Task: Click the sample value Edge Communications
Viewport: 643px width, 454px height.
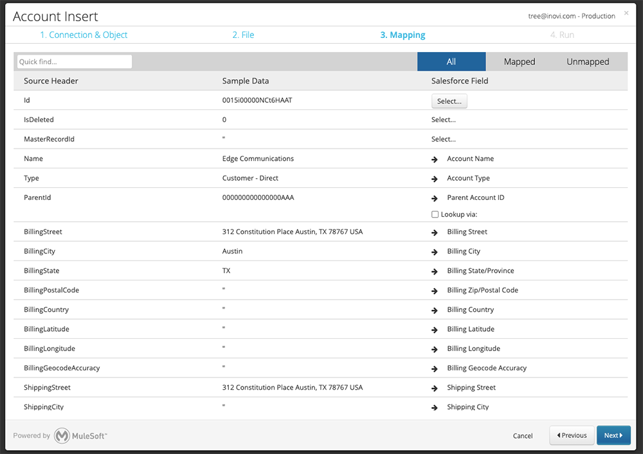Action: [258, 159]
